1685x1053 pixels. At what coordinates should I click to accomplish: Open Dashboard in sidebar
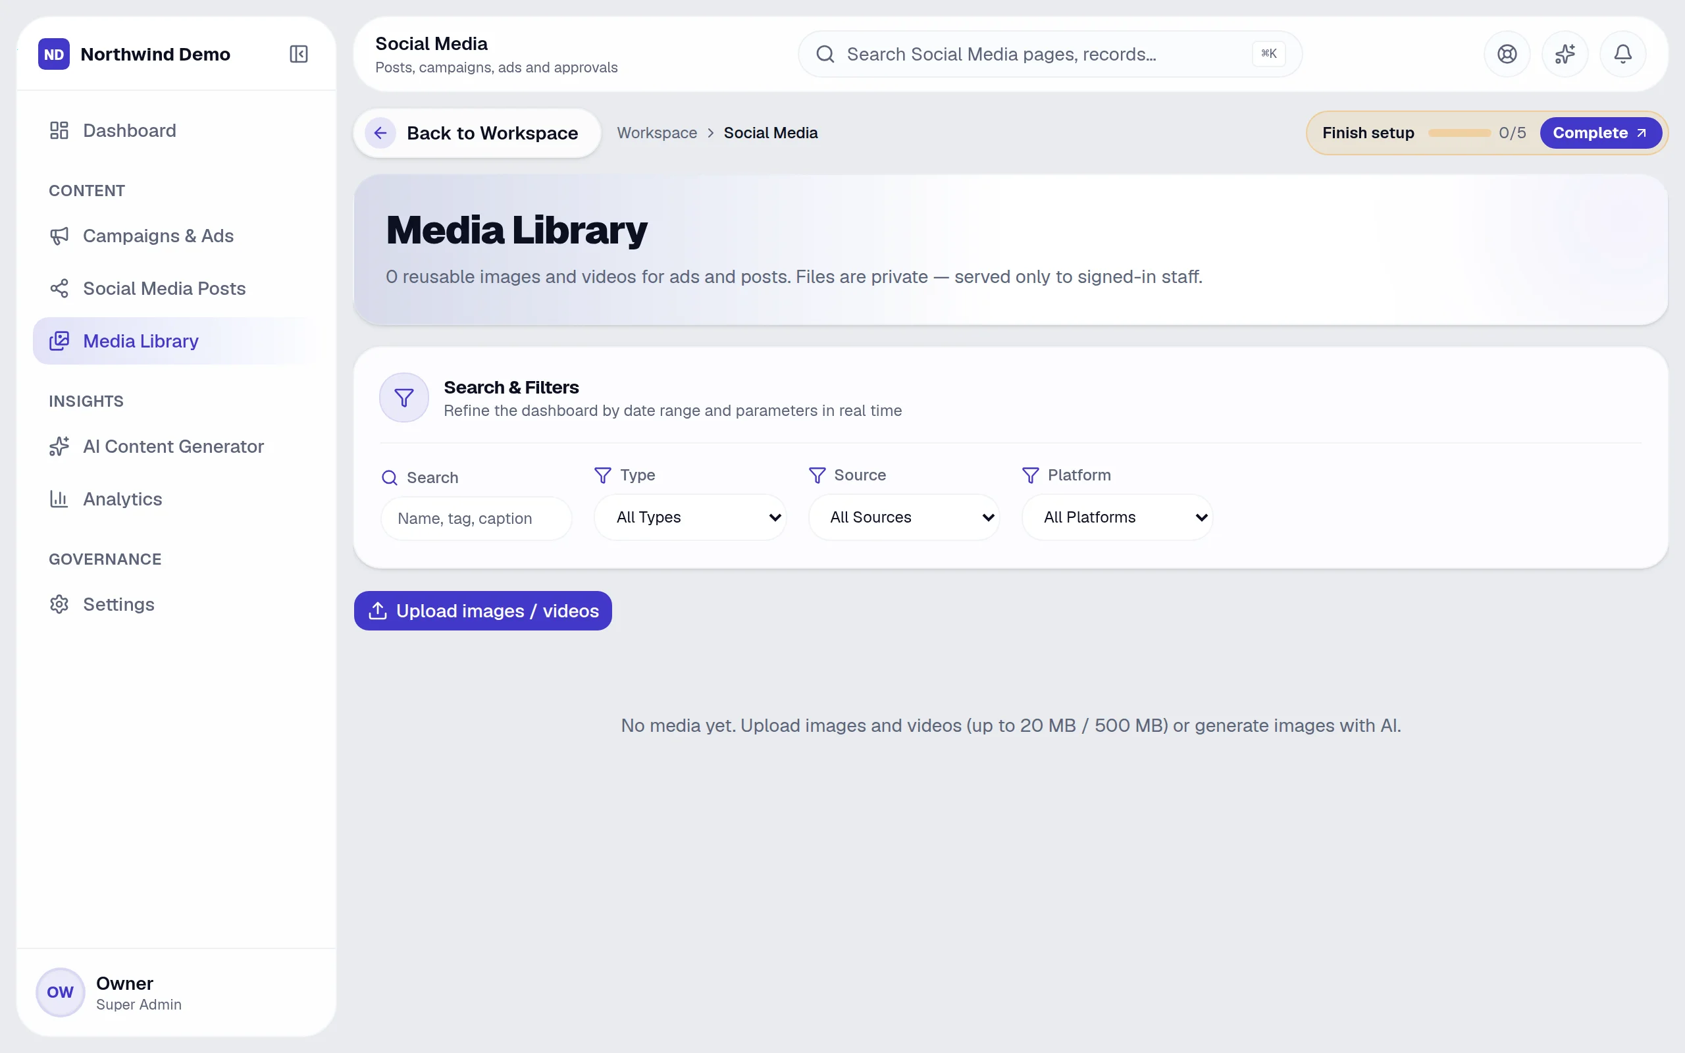[176, 130]
